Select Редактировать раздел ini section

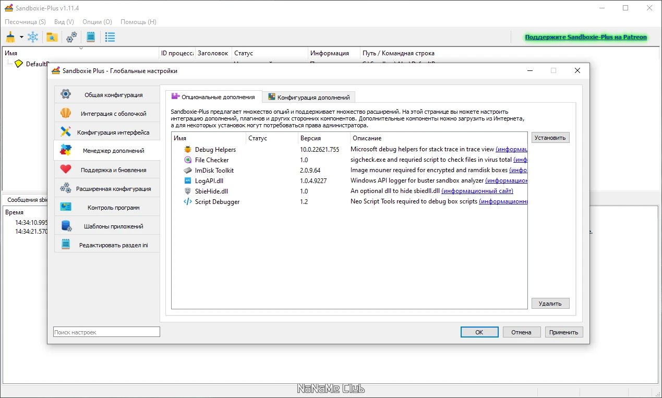click(x=107, y=245)
